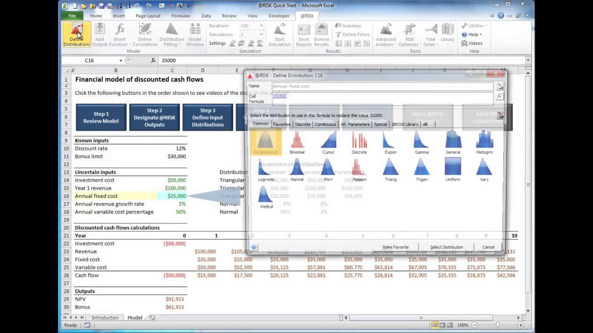Click the Videos help icon
Image resolution: width=593 pixels, height=333 pixels.
click(x=472, y=43)
